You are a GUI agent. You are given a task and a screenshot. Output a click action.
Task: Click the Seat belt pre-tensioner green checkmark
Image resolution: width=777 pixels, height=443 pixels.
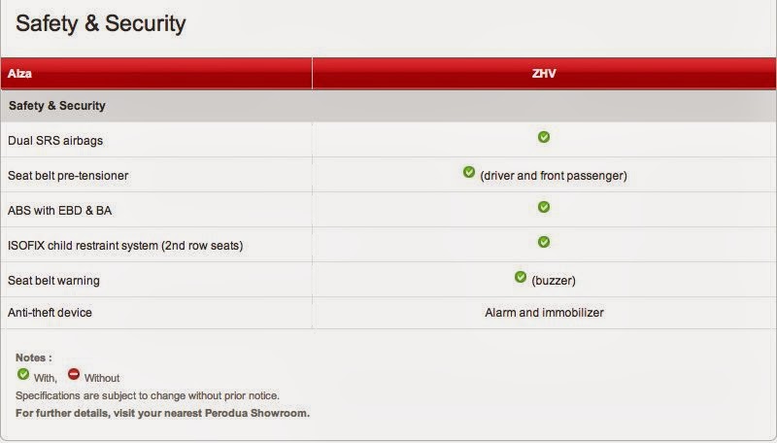[x=469, y=173]
